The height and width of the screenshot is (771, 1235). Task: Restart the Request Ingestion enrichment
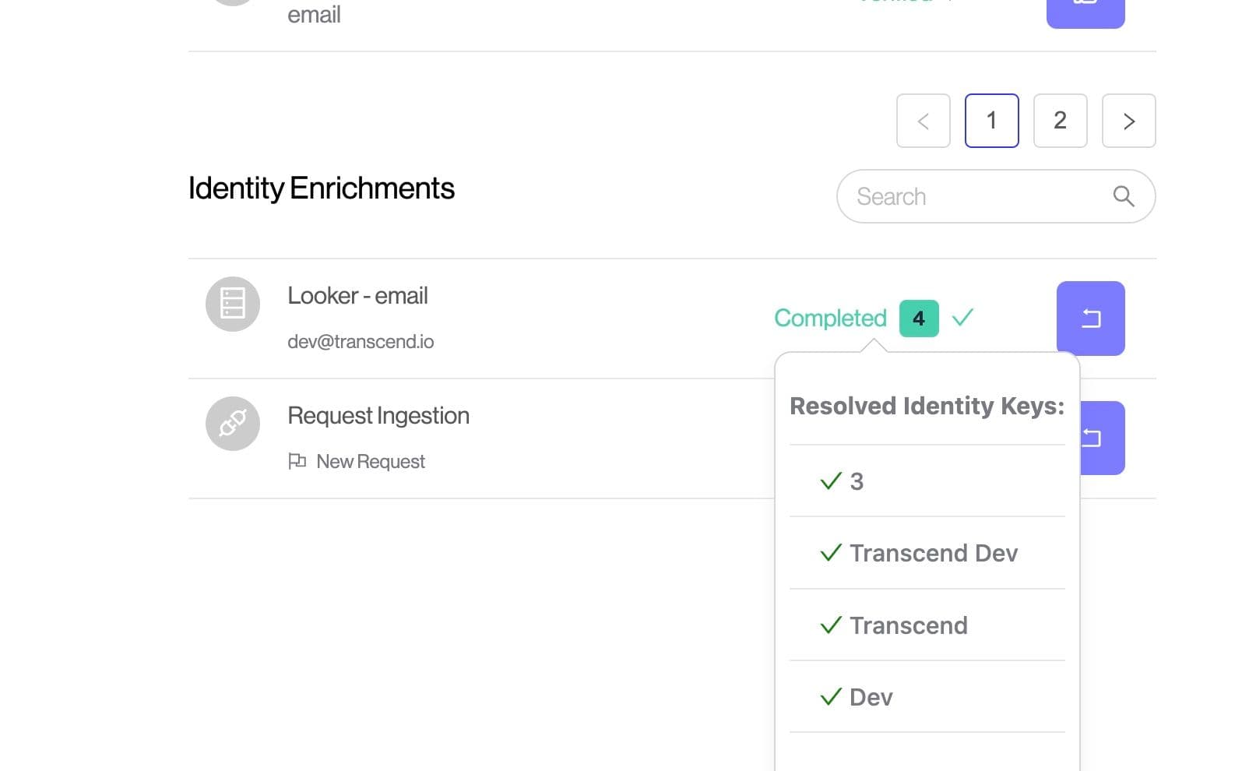click(1101, 438)
